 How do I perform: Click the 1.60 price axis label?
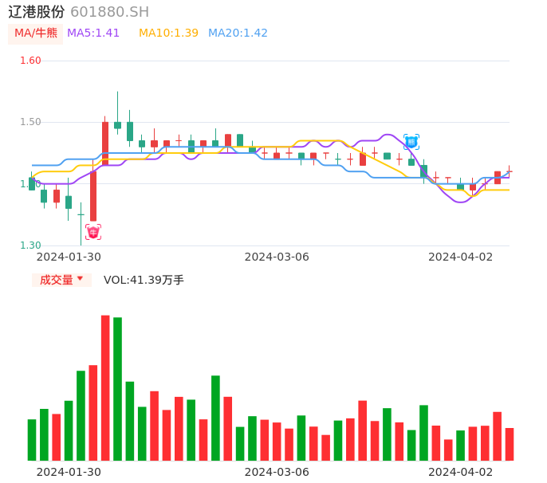pos(30,61)
